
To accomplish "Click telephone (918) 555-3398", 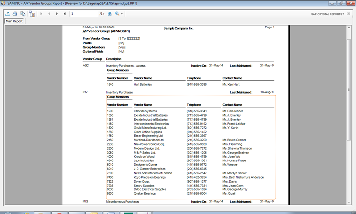I will tap(196, 84).
